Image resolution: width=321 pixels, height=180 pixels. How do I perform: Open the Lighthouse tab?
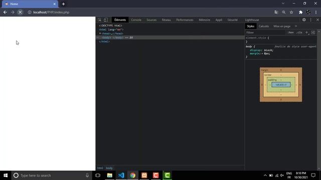[252, 20]
